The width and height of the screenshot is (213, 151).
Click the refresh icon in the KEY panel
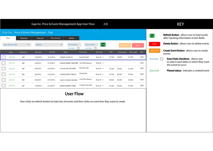152,36
